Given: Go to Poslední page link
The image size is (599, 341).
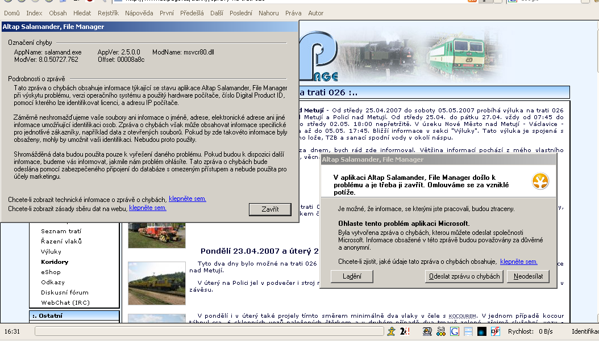Looking at the screenshot, I should click(x=240, y=13).
